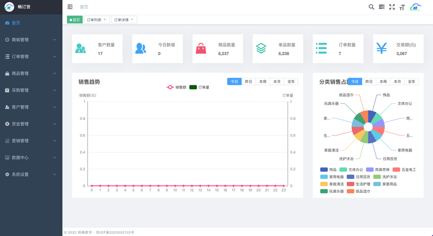
Task: Click the 今日新增 card users icon
Action: 141,49
